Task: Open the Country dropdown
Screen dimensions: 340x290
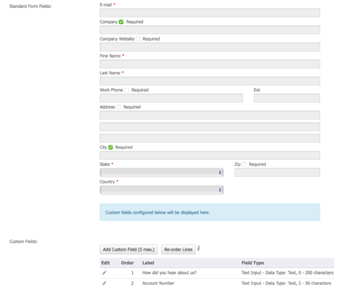Action: 162,190
